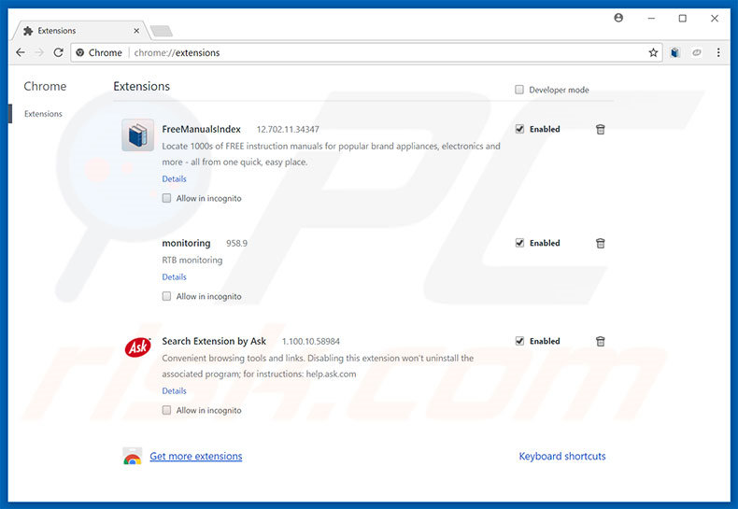Image resolution: width=738 pixels, height=509 pixels.
Task: Click the FreeManualsIndex books icon
Action: 137,135
